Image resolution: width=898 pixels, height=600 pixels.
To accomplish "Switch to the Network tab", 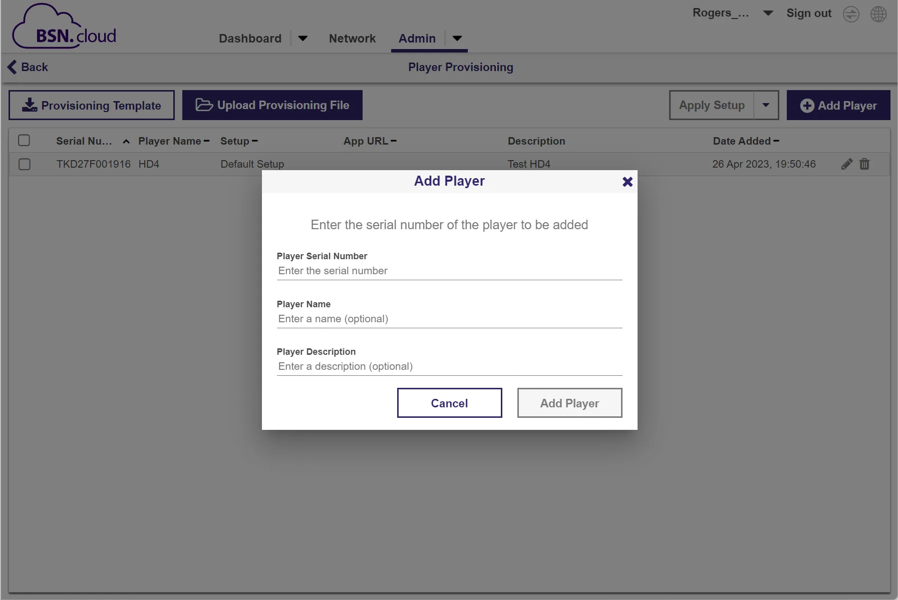I will click(352, 39).
